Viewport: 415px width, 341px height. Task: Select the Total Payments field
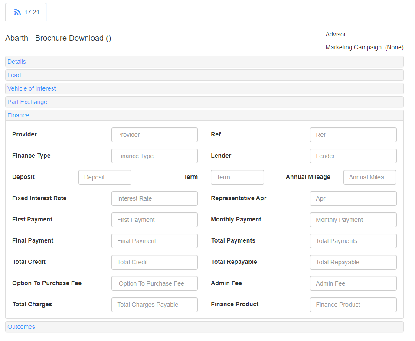coord(353,241)
